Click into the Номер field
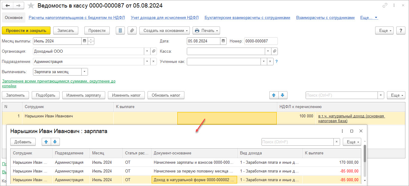Image resolution: width=409 pixels, height=186 pixels. click(261, 41)
